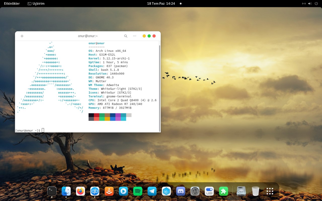Click the text 'WM: Mutter'
Viewport: 322px width, 201px height.
(97, 81)
